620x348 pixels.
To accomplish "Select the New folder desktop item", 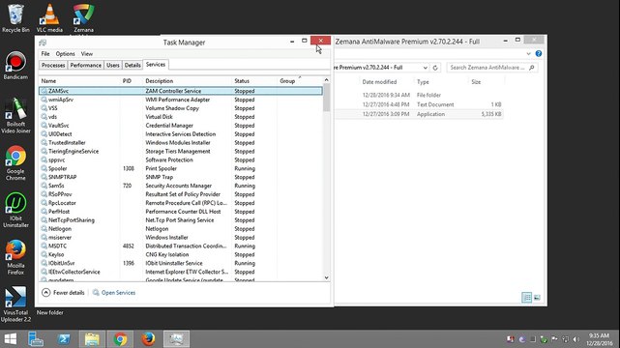I will (50, 312).
